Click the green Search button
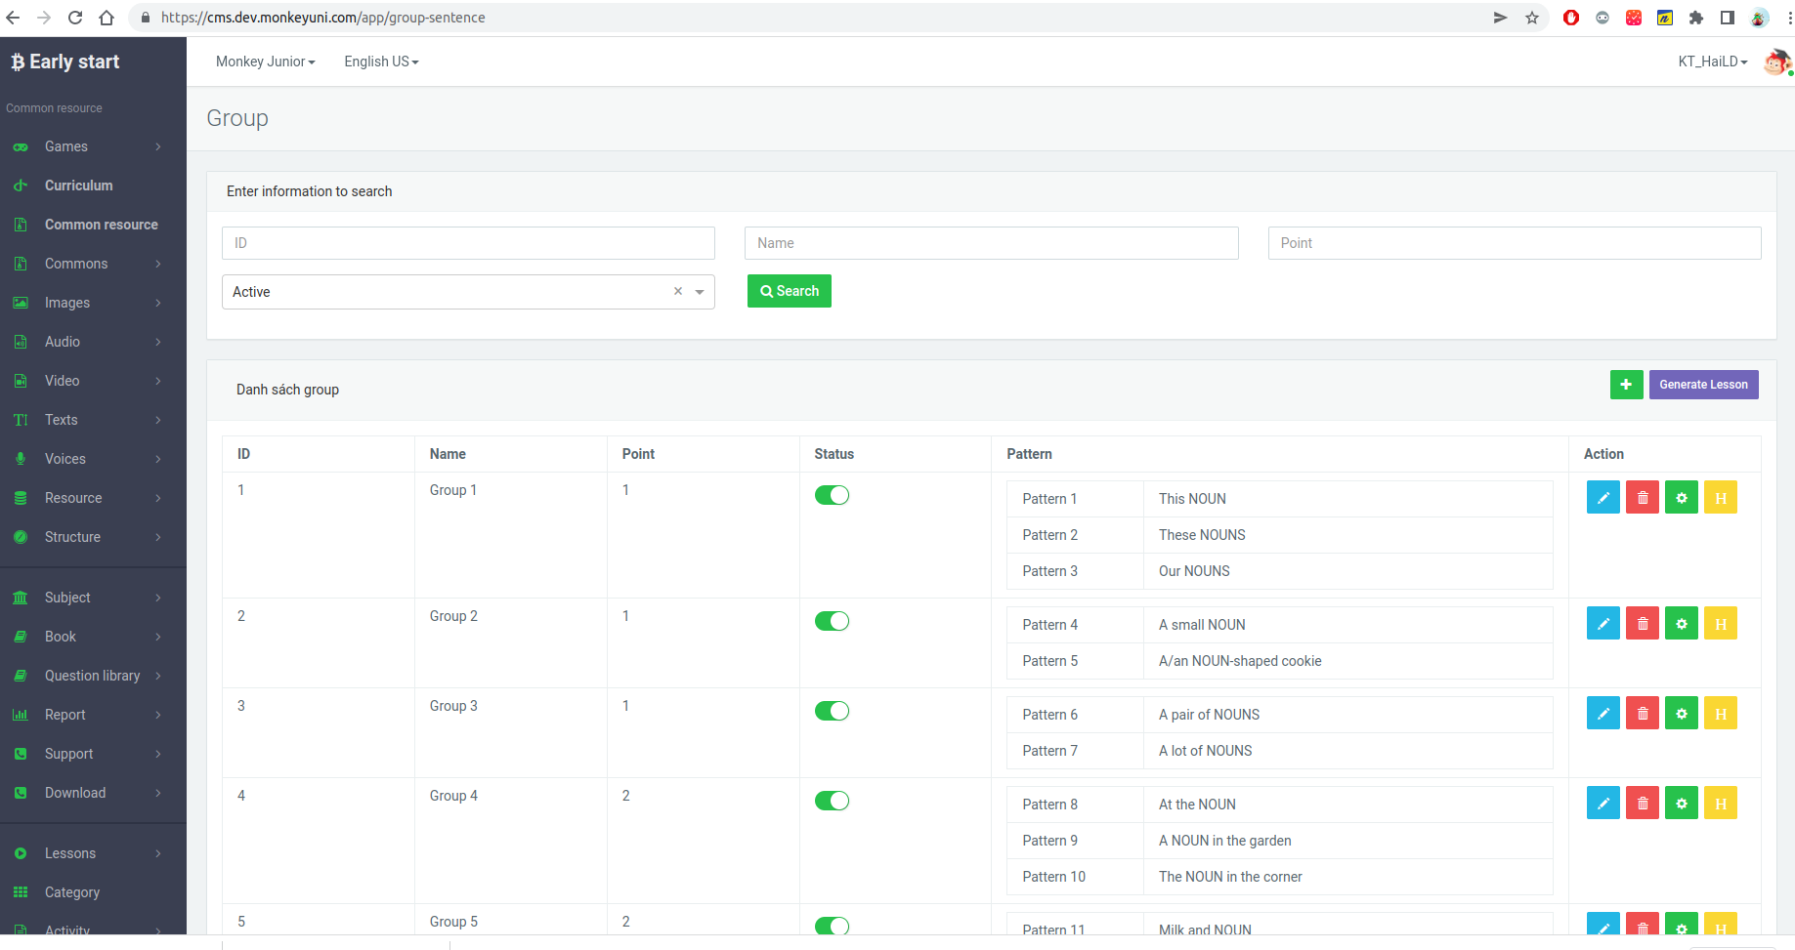 [x=790, y=291]
